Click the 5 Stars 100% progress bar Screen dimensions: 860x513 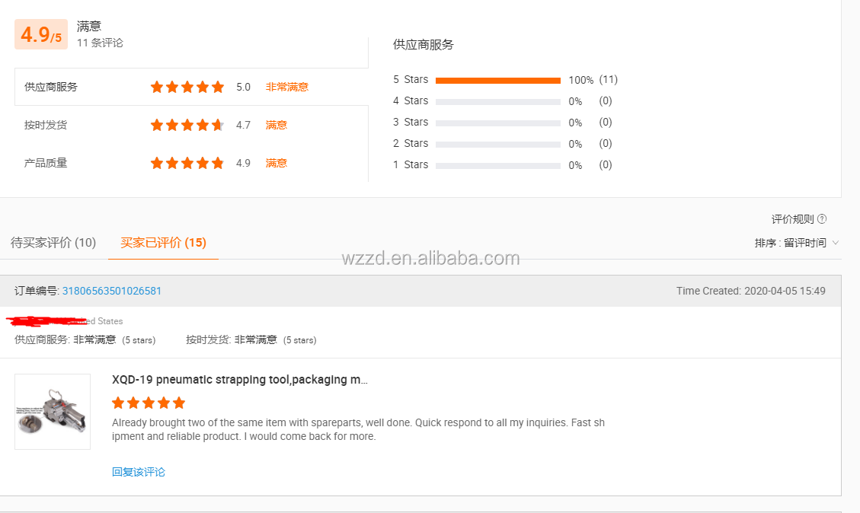coord(499,79)
